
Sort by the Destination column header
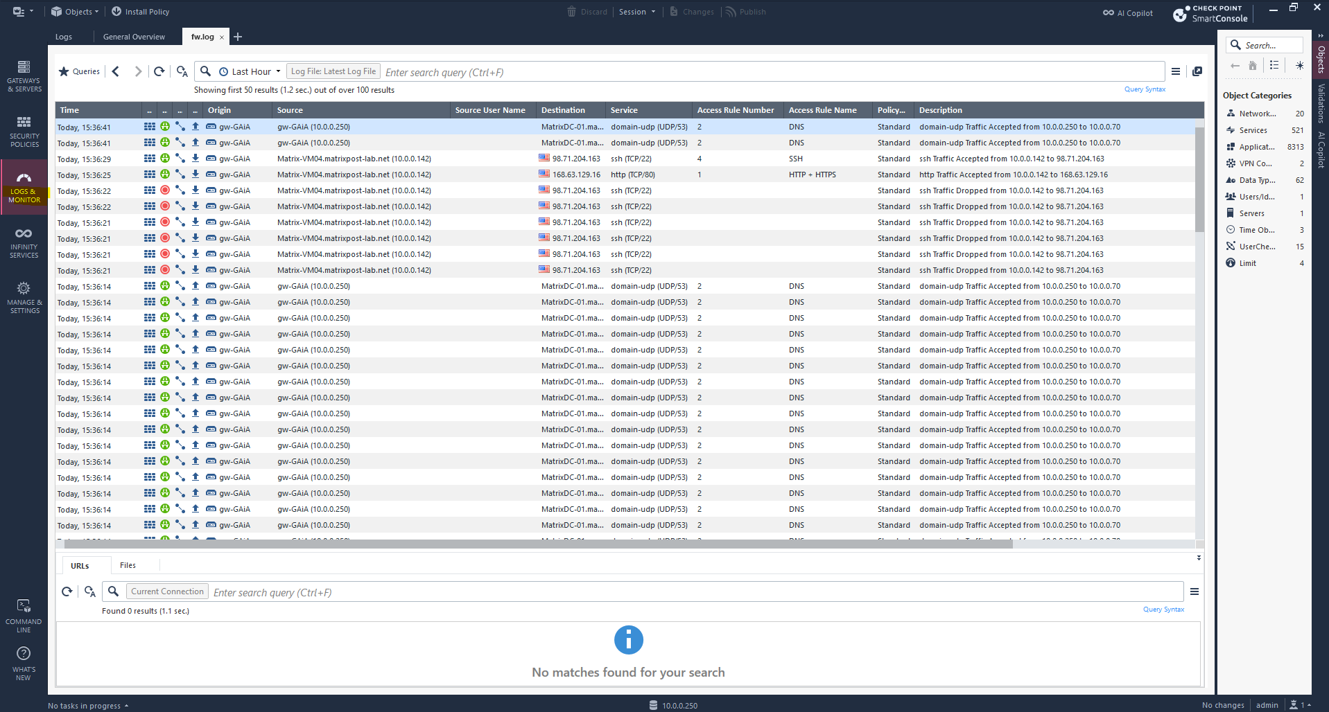571,110
